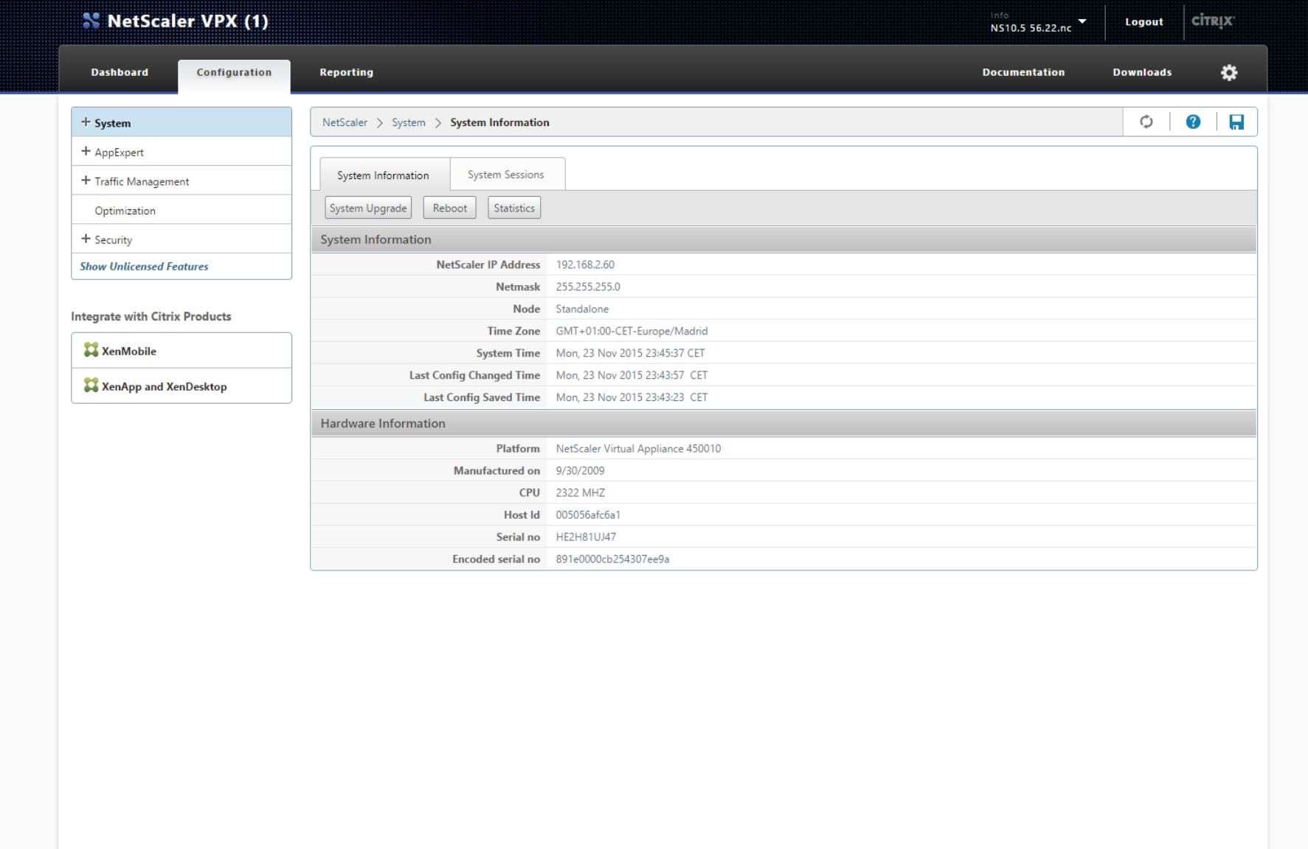Click the Statistics button
Screen dimensions: 1308x849
[x=513, y=207]
